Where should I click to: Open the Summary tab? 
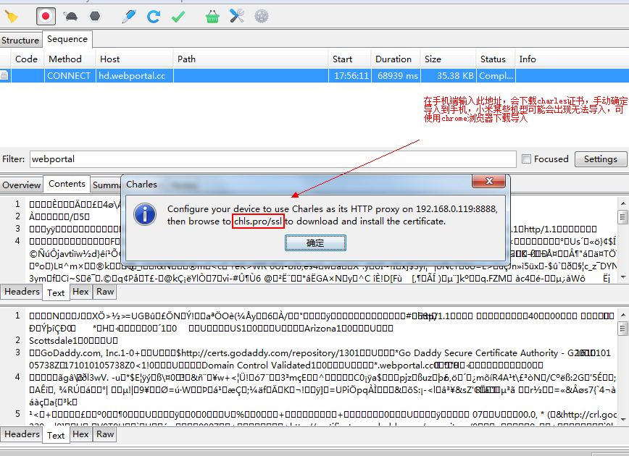(x=107, y=185)
